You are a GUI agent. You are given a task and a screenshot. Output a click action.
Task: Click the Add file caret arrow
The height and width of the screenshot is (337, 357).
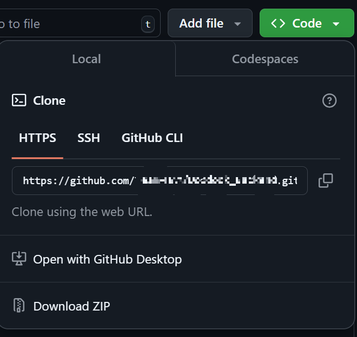click(237, 24)
